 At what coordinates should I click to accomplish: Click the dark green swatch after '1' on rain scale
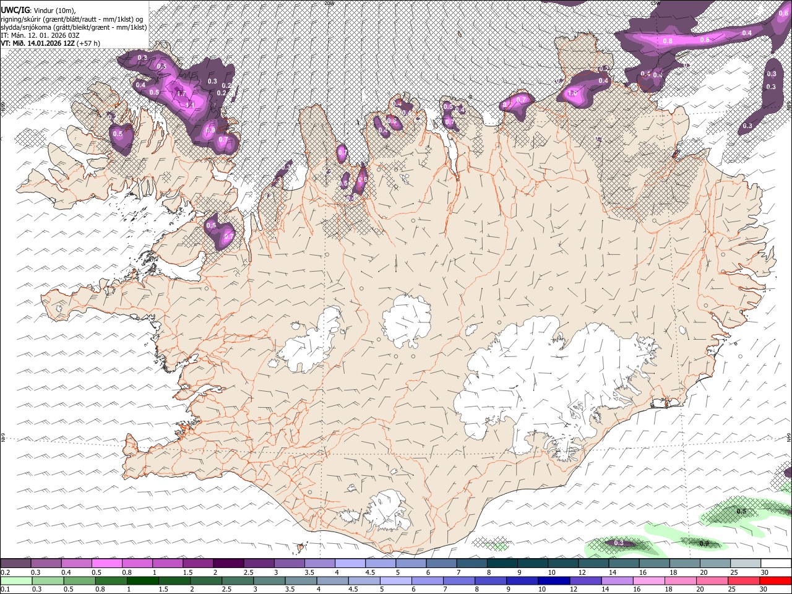(x=142, y=581)
